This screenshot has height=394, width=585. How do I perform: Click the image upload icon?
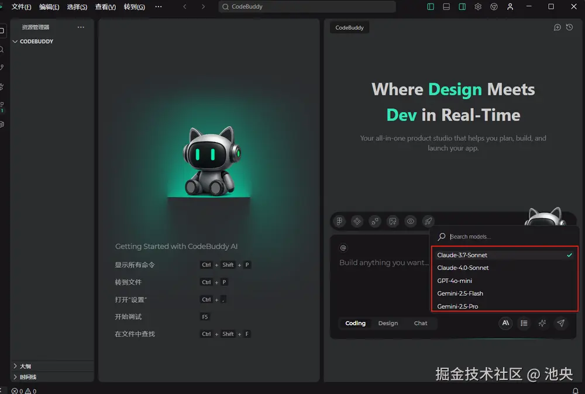(x=393, y=222)
